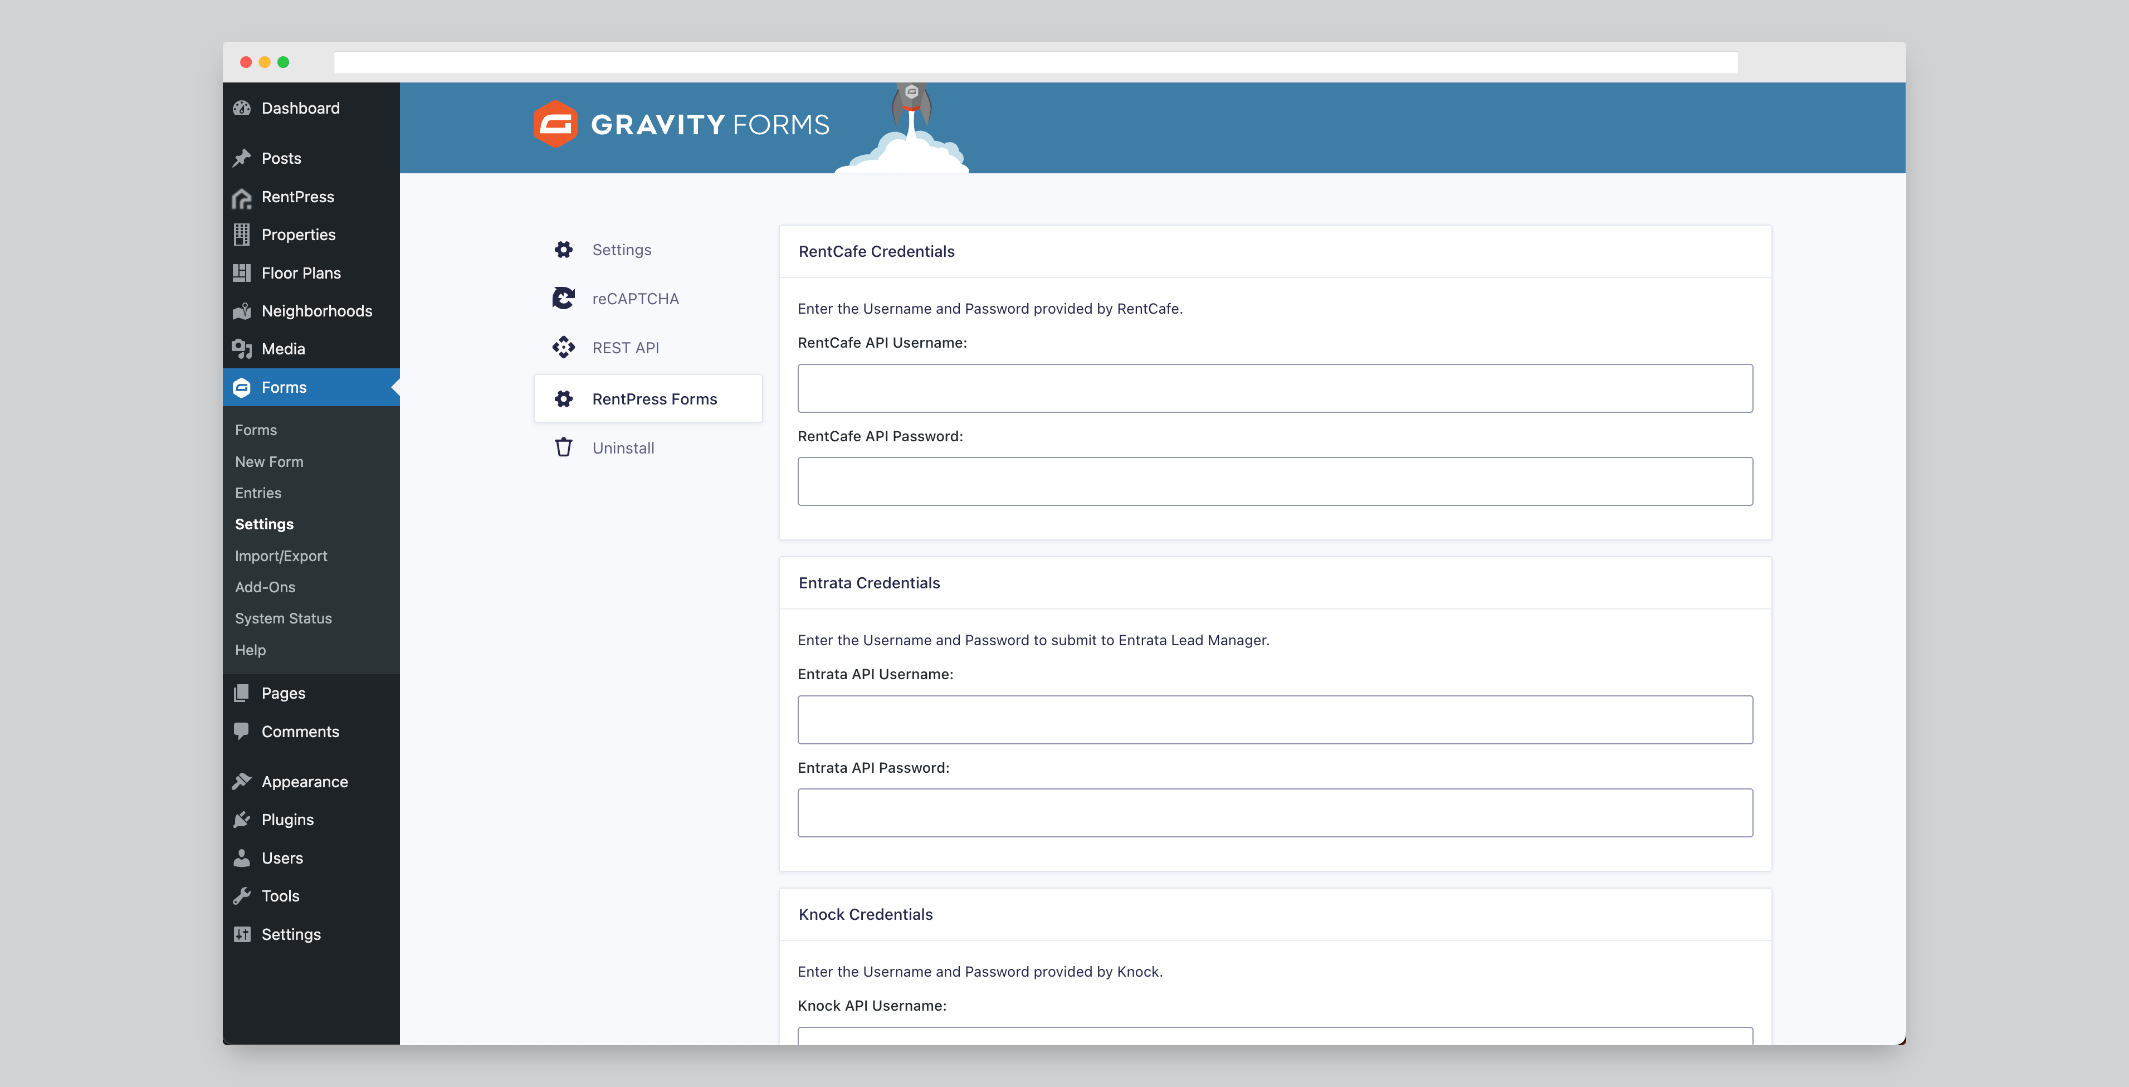The width and height of the screenshot is (2129, 1087).
Task: Click the Plugins plug icon
Action: pos(241,819)
